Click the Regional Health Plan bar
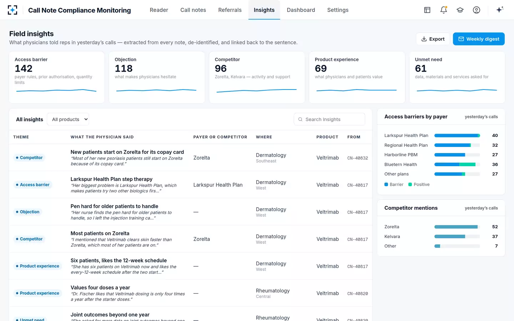 457,145
